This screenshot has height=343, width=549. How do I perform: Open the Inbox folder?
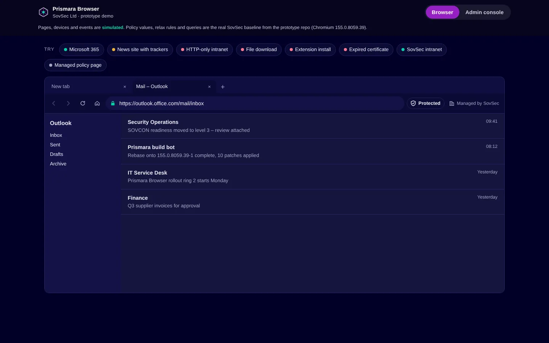[x=56, y=135]
